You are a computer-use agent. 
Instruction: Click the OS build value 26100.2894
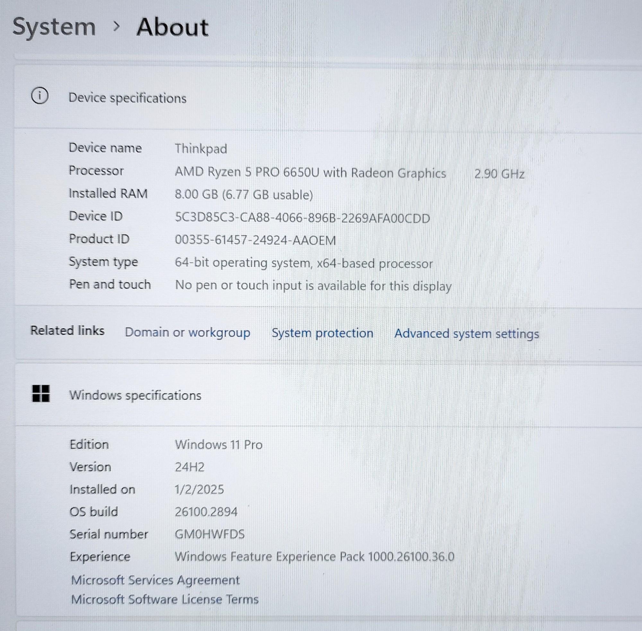[206, 512]
